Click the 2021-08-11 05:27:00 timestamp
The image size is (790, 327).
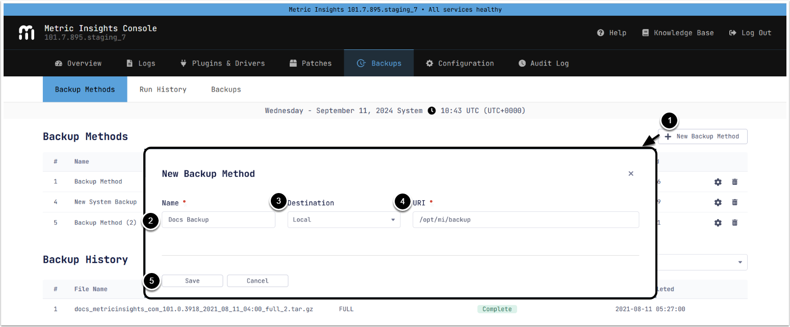(x=650, y=309)
